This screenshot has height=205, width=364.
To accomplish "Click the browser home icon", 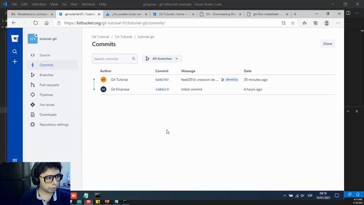I will pyautogui.click(x=47, y=23).
